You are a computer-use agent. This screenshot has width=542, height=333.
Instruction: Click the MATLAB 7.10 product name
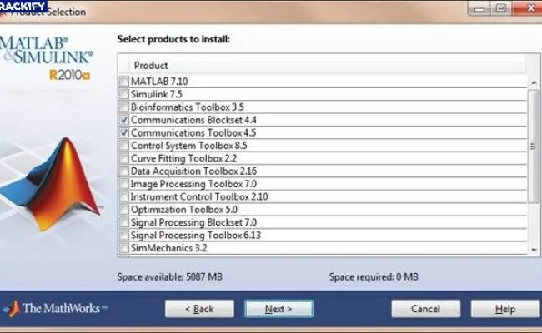159,82
